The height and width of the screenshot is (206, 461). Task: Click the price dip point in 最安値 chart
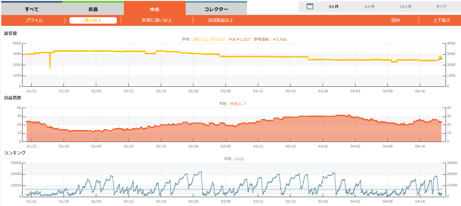[50, 67]
